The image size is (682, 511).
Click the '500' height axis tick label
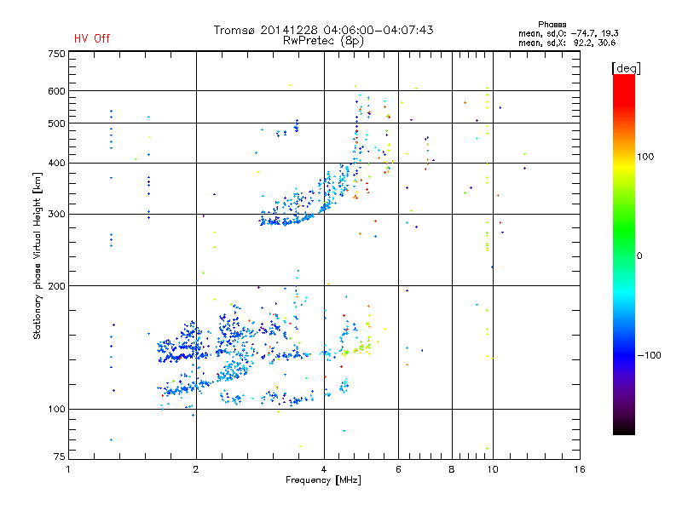[x=56, y=123]
